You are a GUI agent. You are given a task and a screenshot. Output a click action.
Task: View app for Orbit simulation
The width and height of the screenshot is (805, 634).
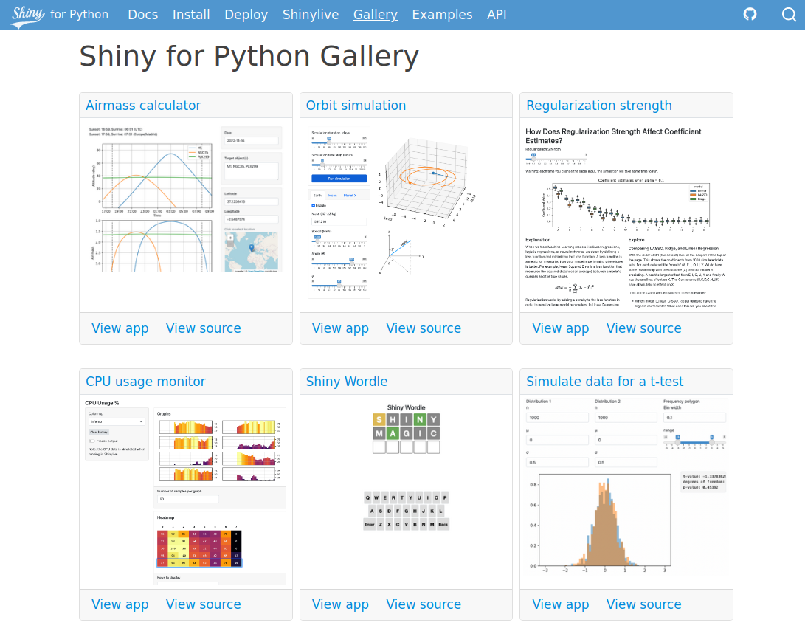coord(340,328)
